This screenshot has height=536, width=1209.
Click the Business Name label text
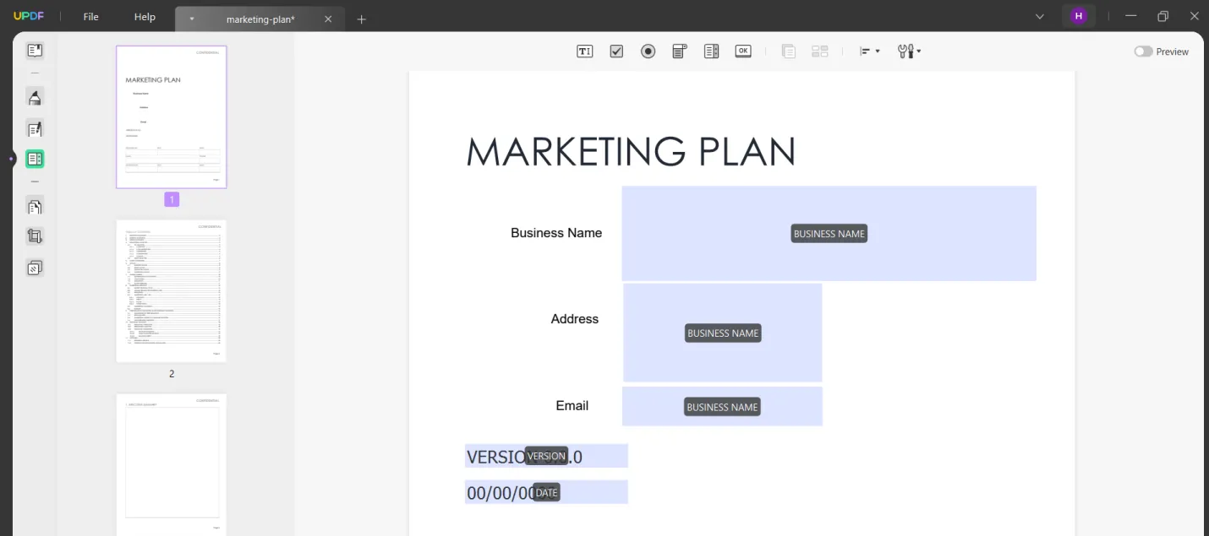556,233
